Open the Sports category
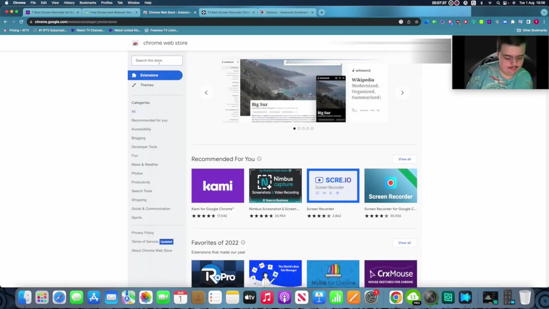Screen dimensions: 549x309 point(136,218)
